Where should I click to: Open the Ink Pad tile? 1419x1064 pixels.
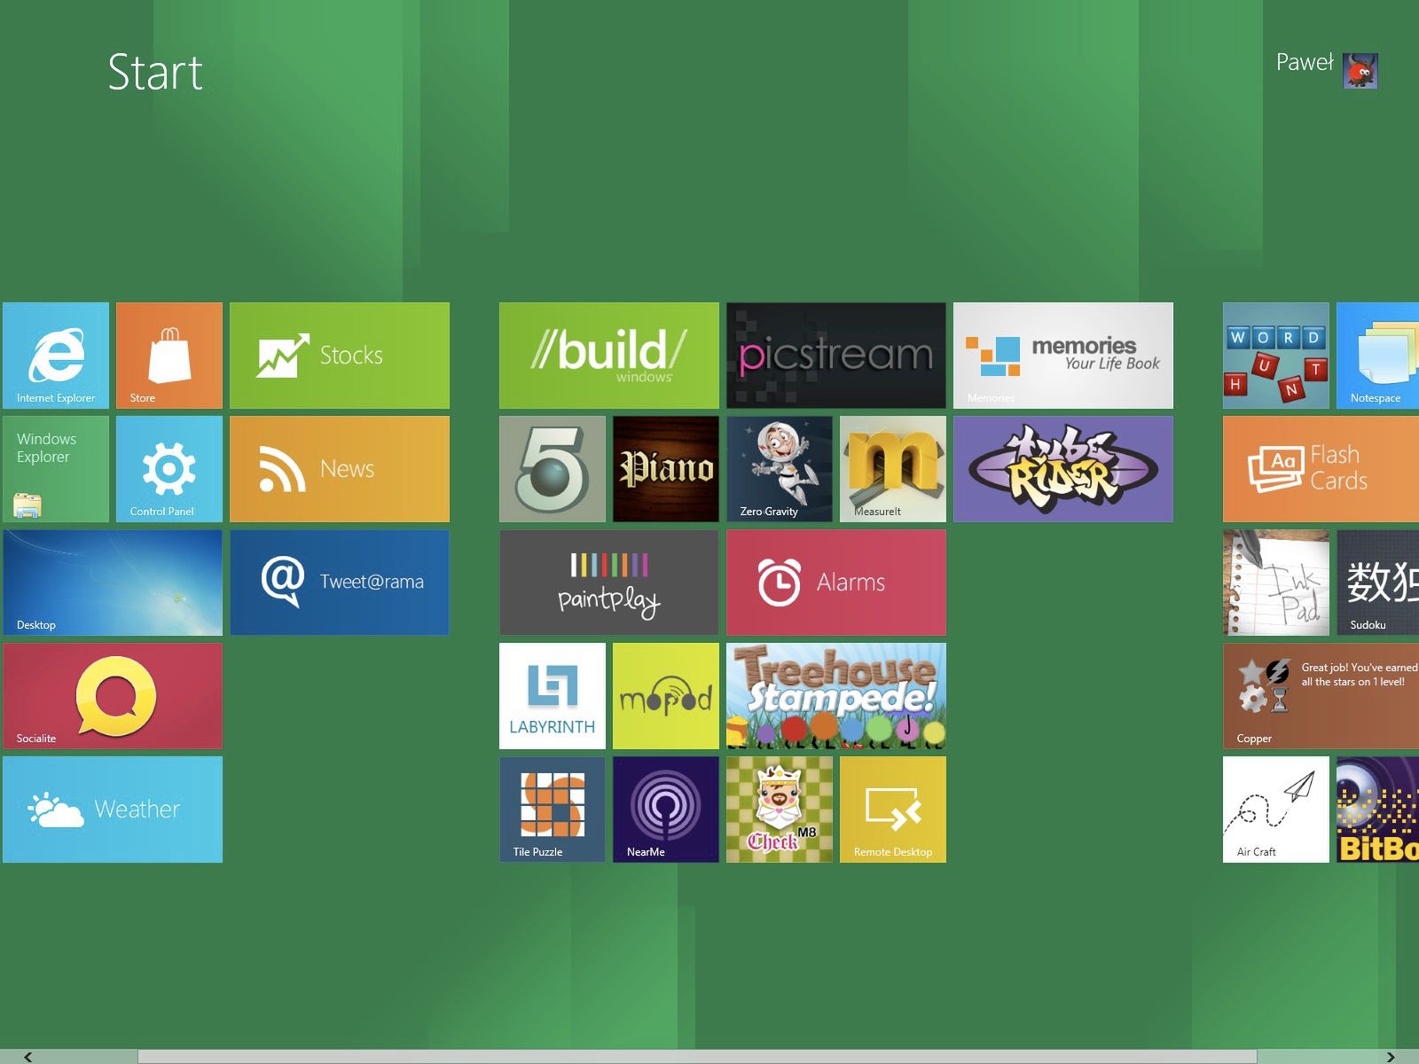click(1276, 583)
